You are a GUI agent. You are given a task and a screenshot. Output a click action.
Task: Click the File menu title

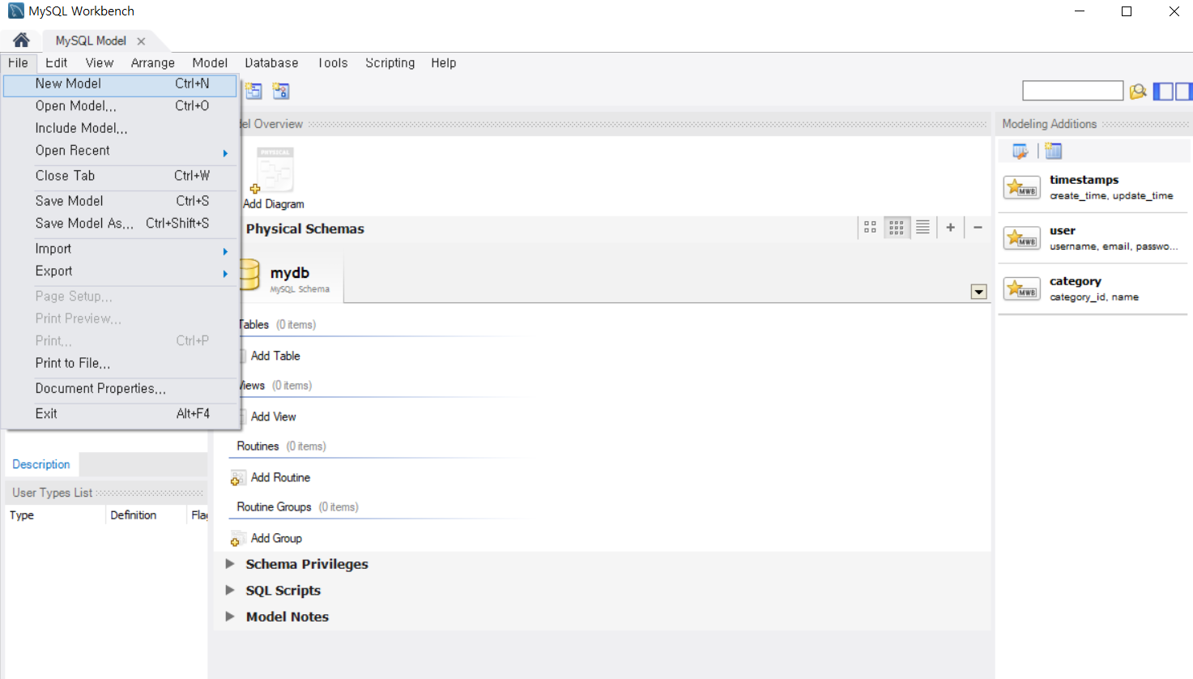click(18, 63)
